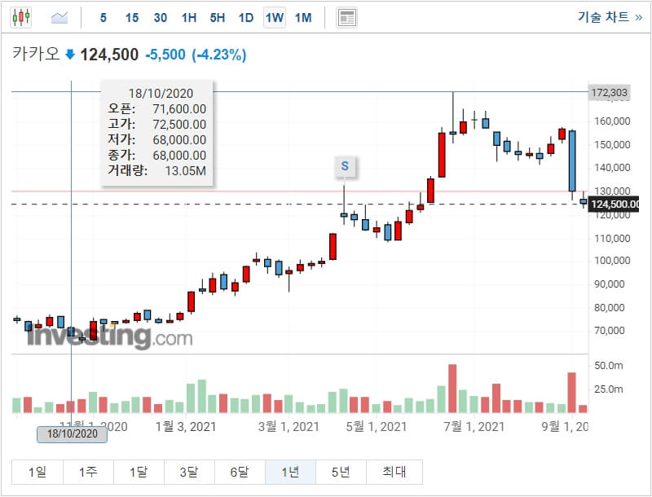
Task: Click the 카카오 stock name
Action: (x=36, y=54)
